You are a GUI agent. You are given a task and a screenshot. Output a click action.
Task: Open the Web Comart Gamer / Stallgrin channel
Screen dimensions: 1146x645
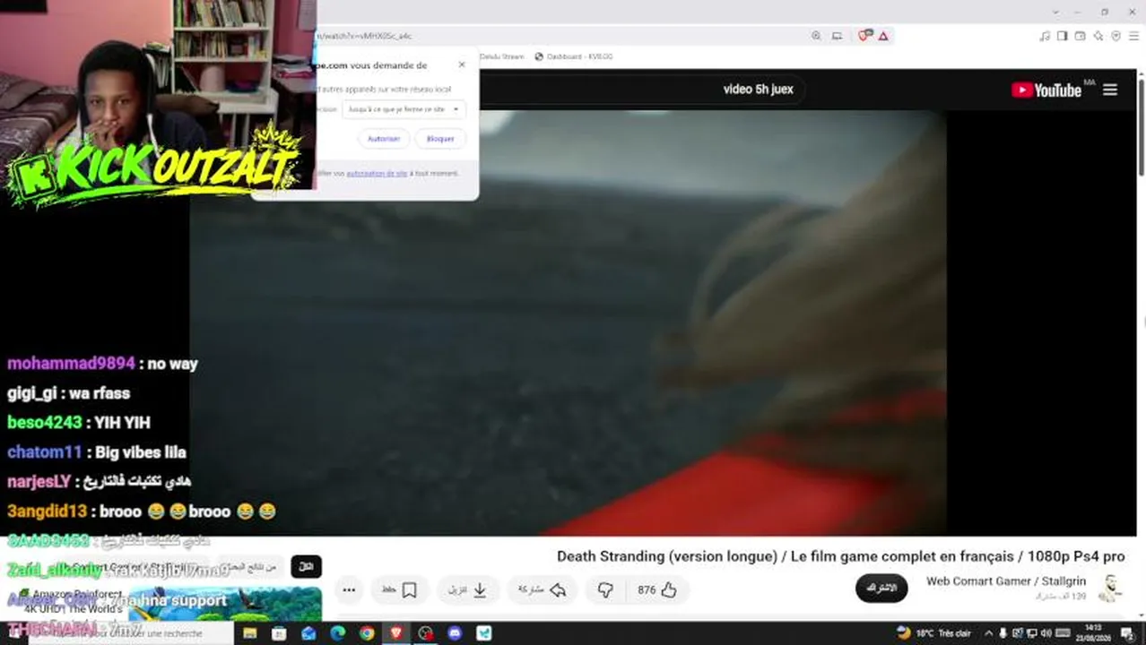coord(1006,581)
